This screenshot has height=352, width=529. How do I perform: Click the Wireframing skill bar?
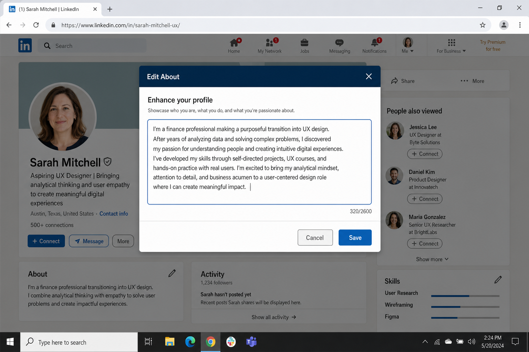[465, 307]
